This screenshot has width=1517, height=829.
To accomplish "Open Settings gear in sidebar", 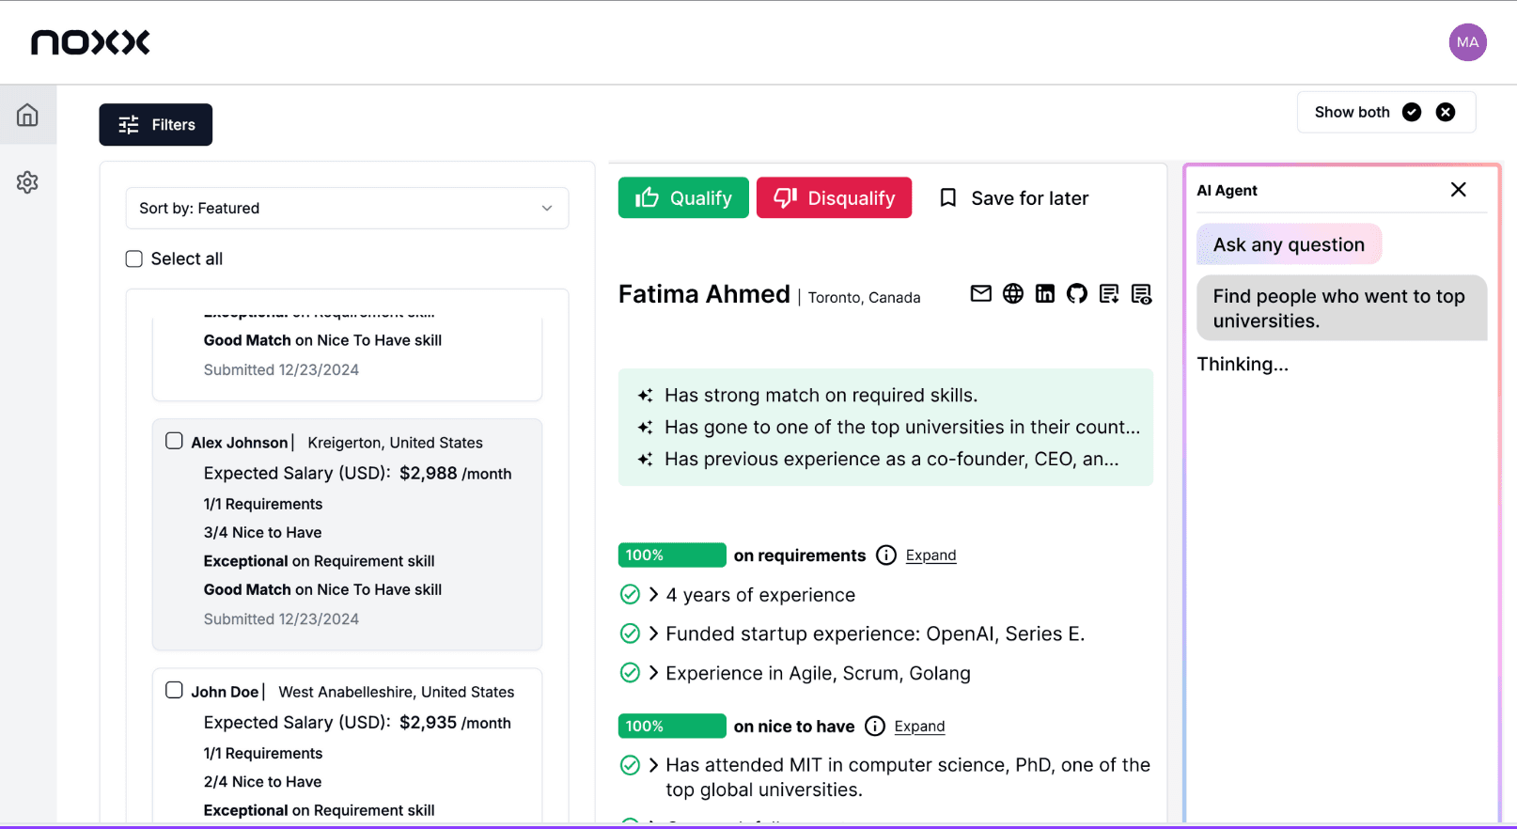I will 27,182.
